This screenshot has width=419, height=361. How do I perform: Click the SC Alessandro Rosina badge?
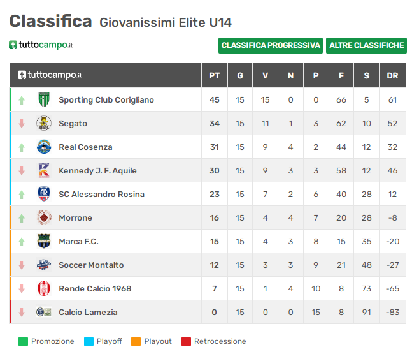click(x=44, y=194)
